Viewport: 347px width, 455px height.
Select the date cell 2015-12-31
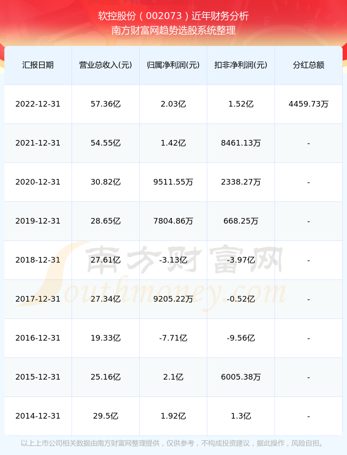pos(38,377)
